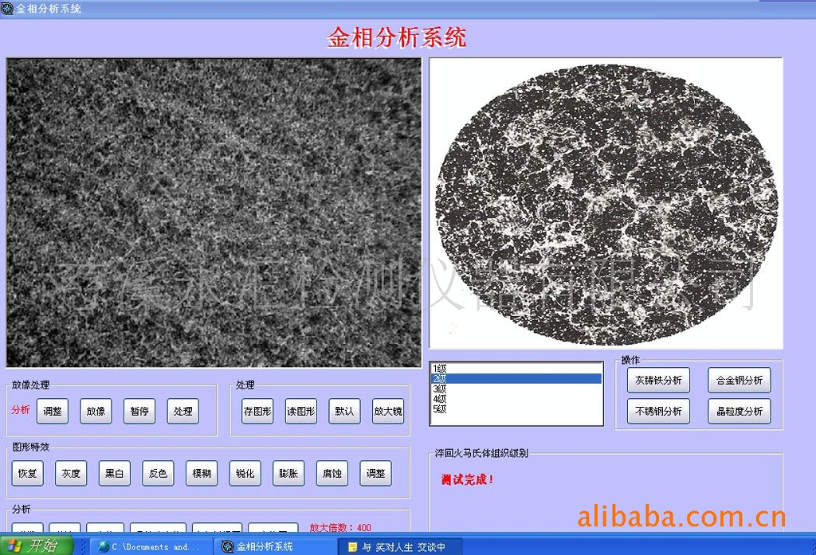Screen dimensions: 816x555
Task: Run 合金钢分析 (alloy steel analysis)
Action: point(739,381)
